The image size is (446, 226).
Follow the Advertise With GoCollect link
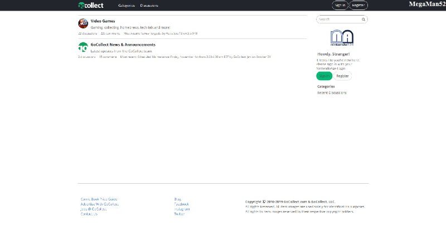[100, 204]
